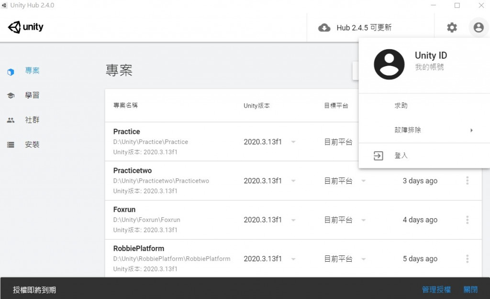Viewport: 490px width, 299px height.
Task: Click 關閉 to dismiss license banner
Action: [471, 289]
